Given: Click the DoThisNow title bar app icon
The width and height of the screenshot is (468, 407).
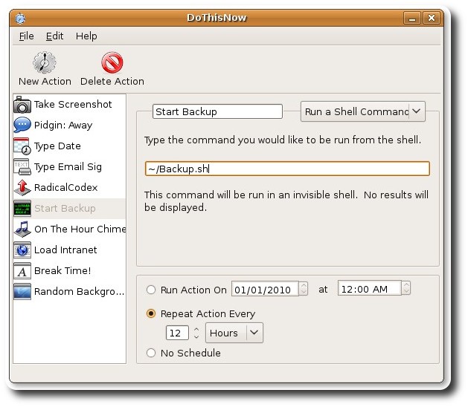Looking at the screenshot, I should [20, 18].
